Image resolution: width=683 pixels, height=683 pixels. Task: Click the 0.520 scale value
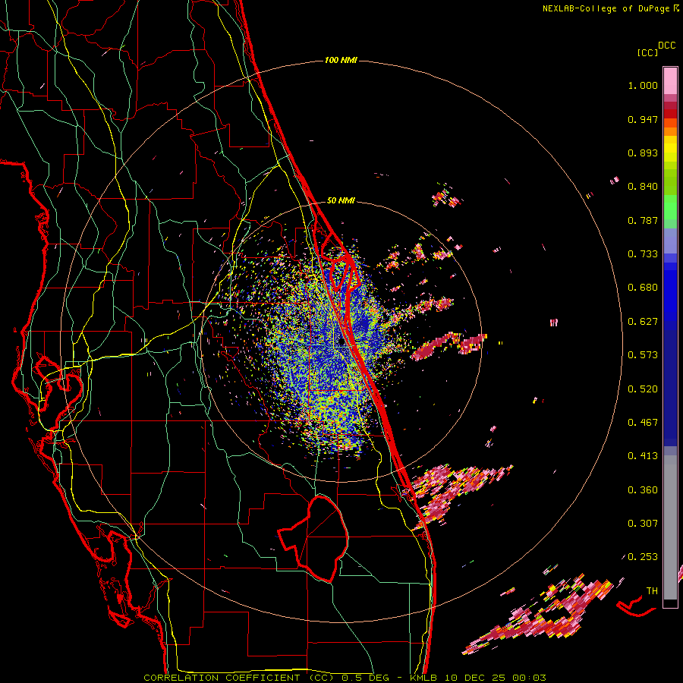pyautogui.click(x=643, y=389)
